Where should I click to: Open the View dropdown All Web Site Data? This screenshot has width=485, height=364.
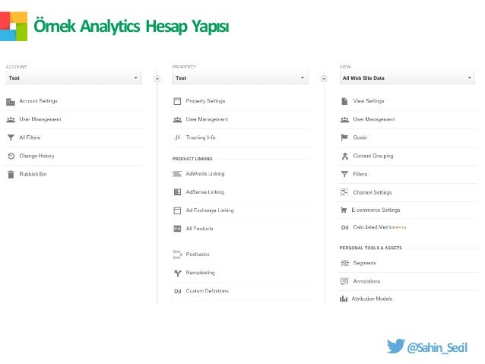[407, 78]
